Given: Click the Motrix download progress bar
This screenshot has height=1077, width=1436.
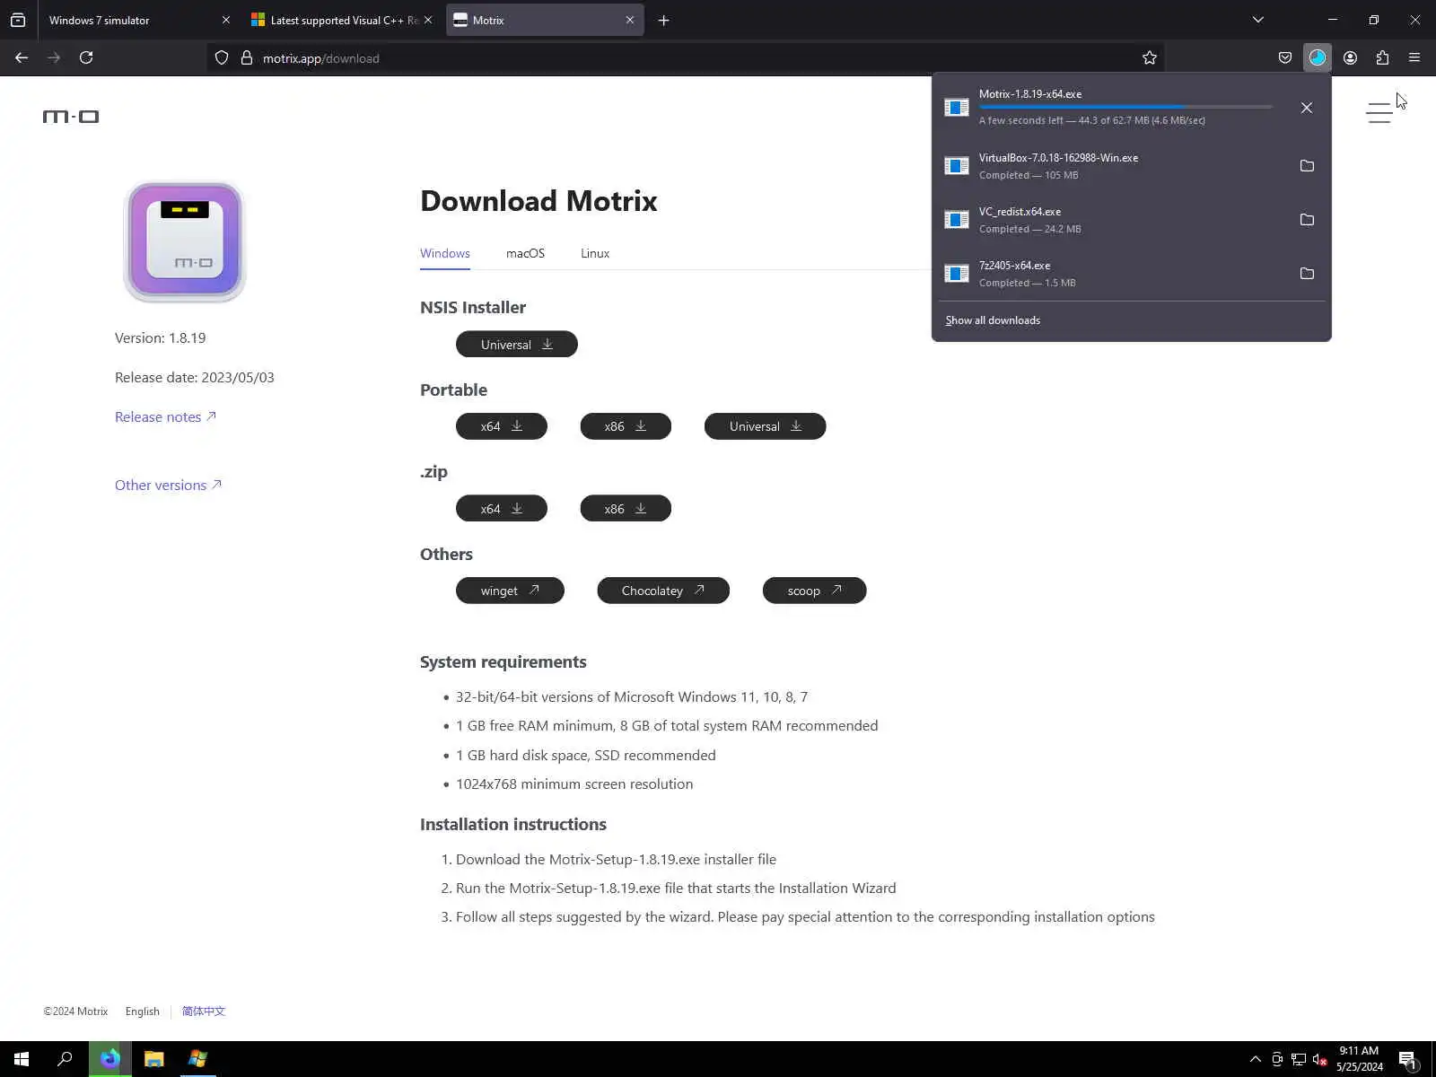Looking at the screenshot, I should 1125,107.
